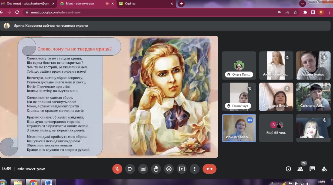This screenshot has width=333, height=185.
Task: Click the Ирина Каверина spotlight notification banner
Action: (165, 26)
